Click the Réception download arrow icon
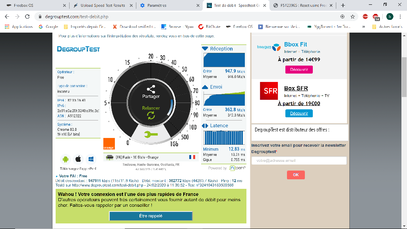Image resolution: width=407 pixels, height=229 pixels. pyautogui.click(x=205, y=49)
